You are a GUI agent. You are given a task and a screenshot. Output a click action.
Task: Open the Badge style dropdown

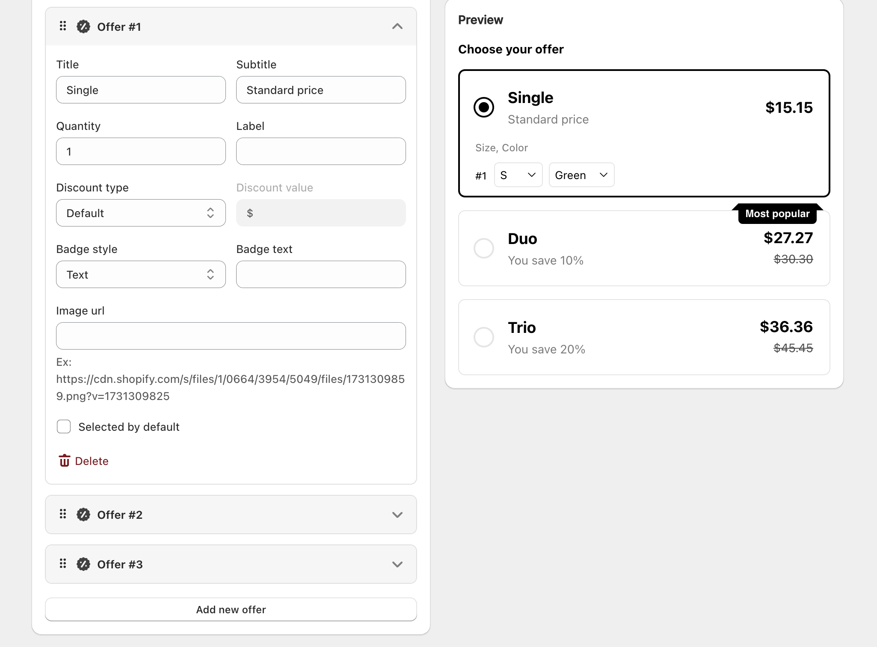coord(141,274)
